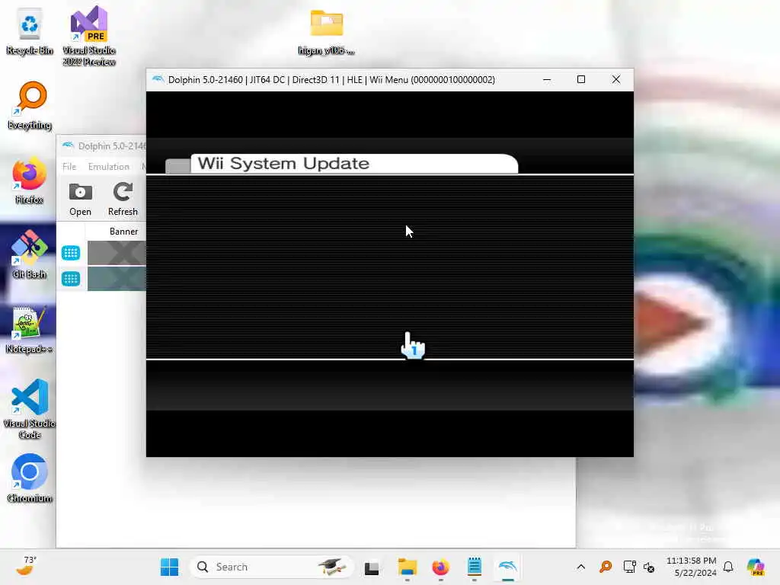Click the Wii System Update title banner

point(353,164)
